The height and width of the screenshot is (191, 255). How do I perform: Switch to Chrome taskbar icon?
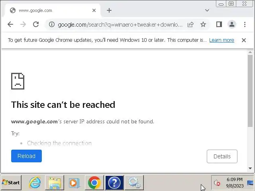pos(94,183)
